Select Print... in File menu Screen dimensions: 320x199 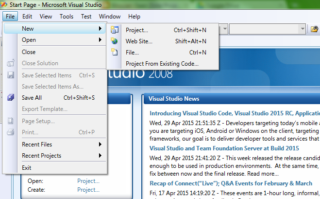point(54,132)
